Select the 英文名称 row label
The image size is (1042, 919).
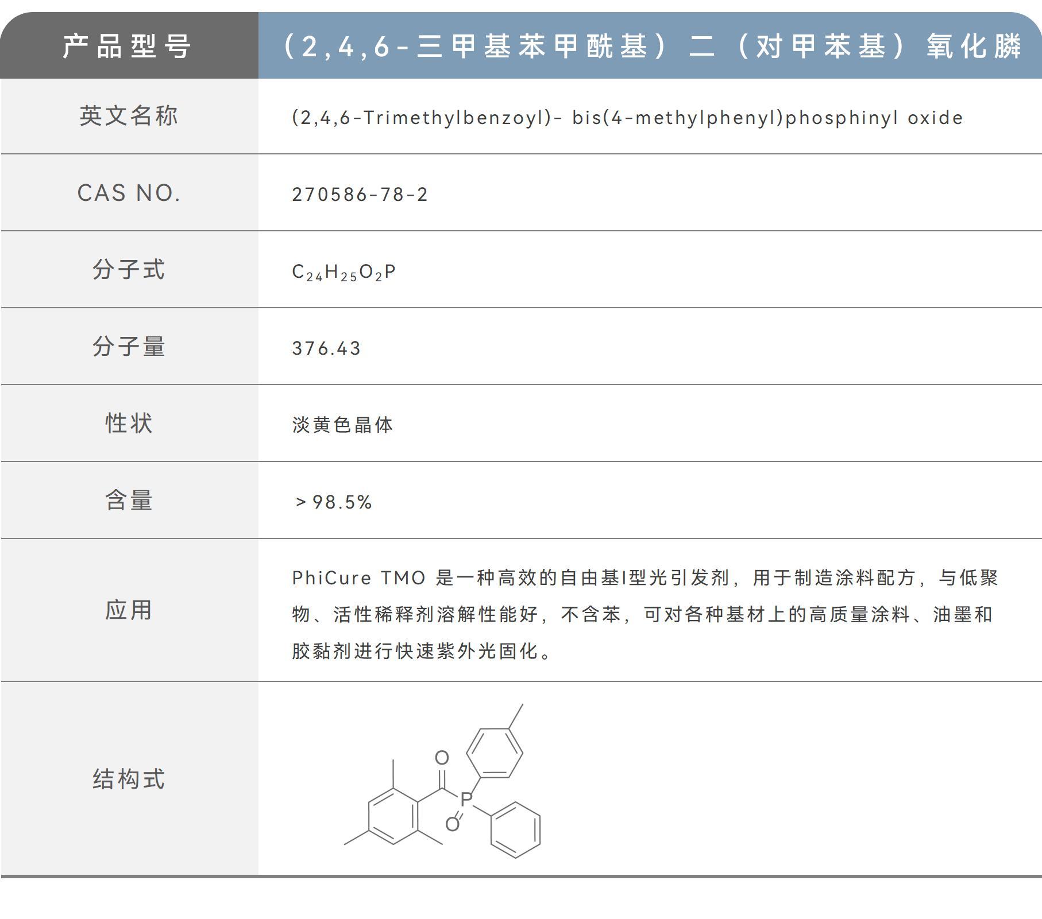point(128,117)
